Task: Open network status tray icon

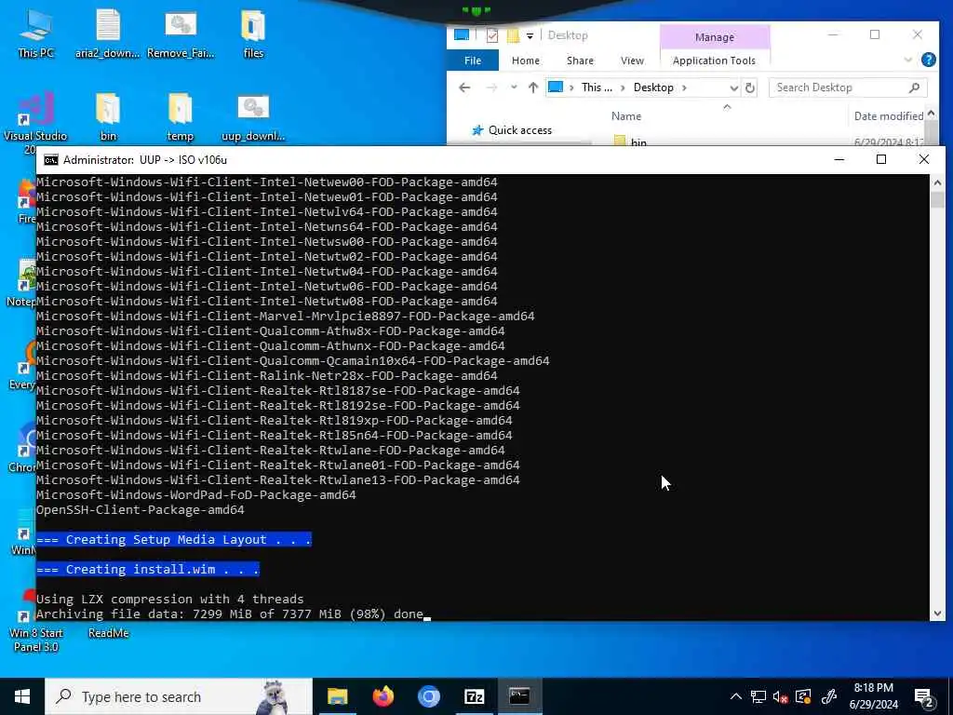Action: click(758, 696)
